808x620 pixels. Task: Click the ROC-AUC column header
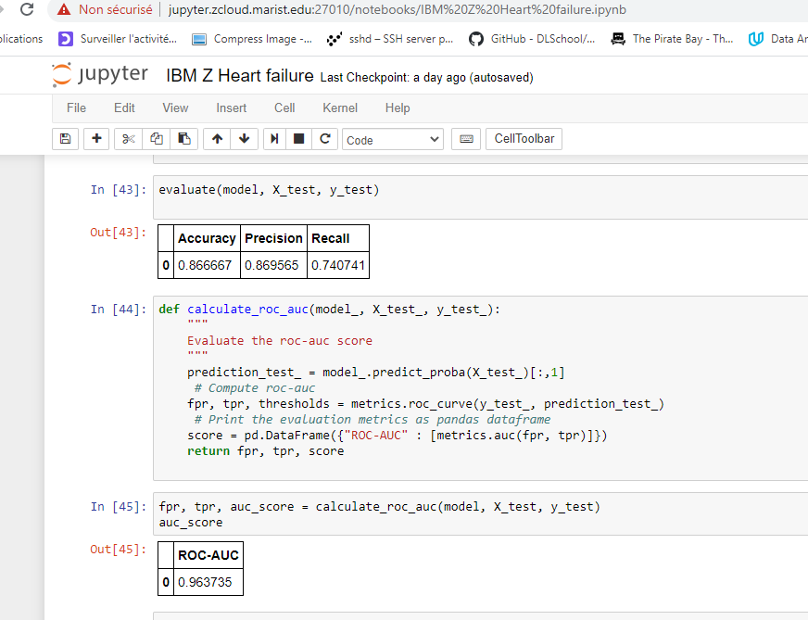pos(208,555)
